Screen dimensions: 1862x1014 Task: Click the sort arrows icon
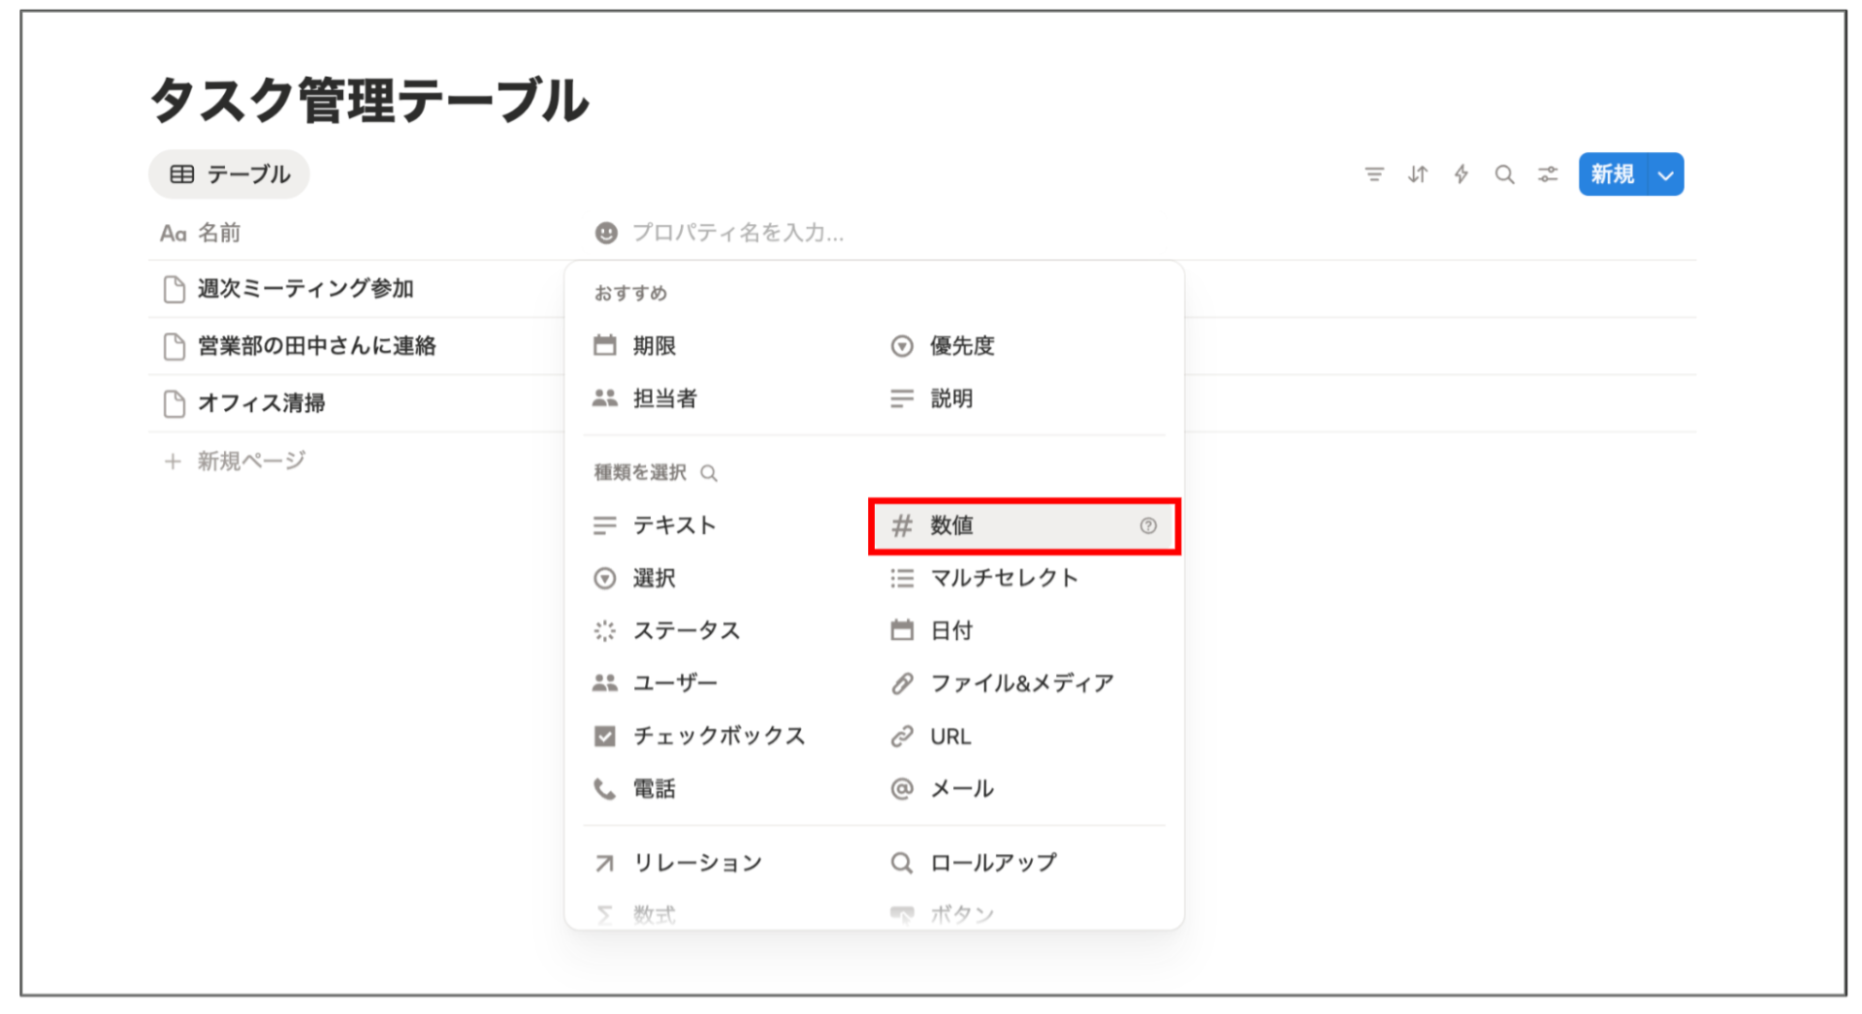click(x=1418, y=174)
